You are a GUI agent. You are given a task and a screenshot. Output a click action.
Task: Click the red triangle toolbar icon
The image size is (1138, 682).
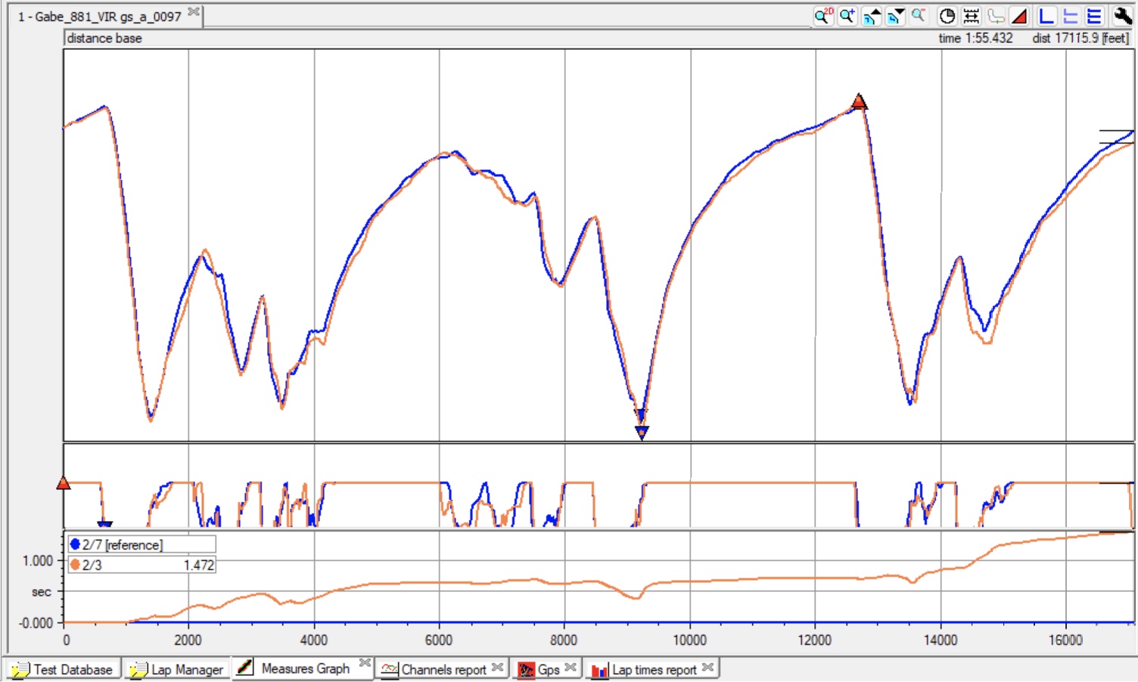click(1019, 16)
